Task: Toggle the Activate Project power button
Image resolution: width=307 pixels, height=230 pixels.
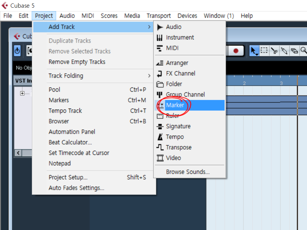Action: 17,51
